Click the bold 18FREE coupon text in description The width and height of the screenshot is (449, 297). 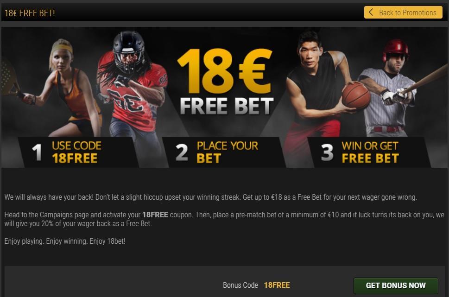click(x=155, y=215)
